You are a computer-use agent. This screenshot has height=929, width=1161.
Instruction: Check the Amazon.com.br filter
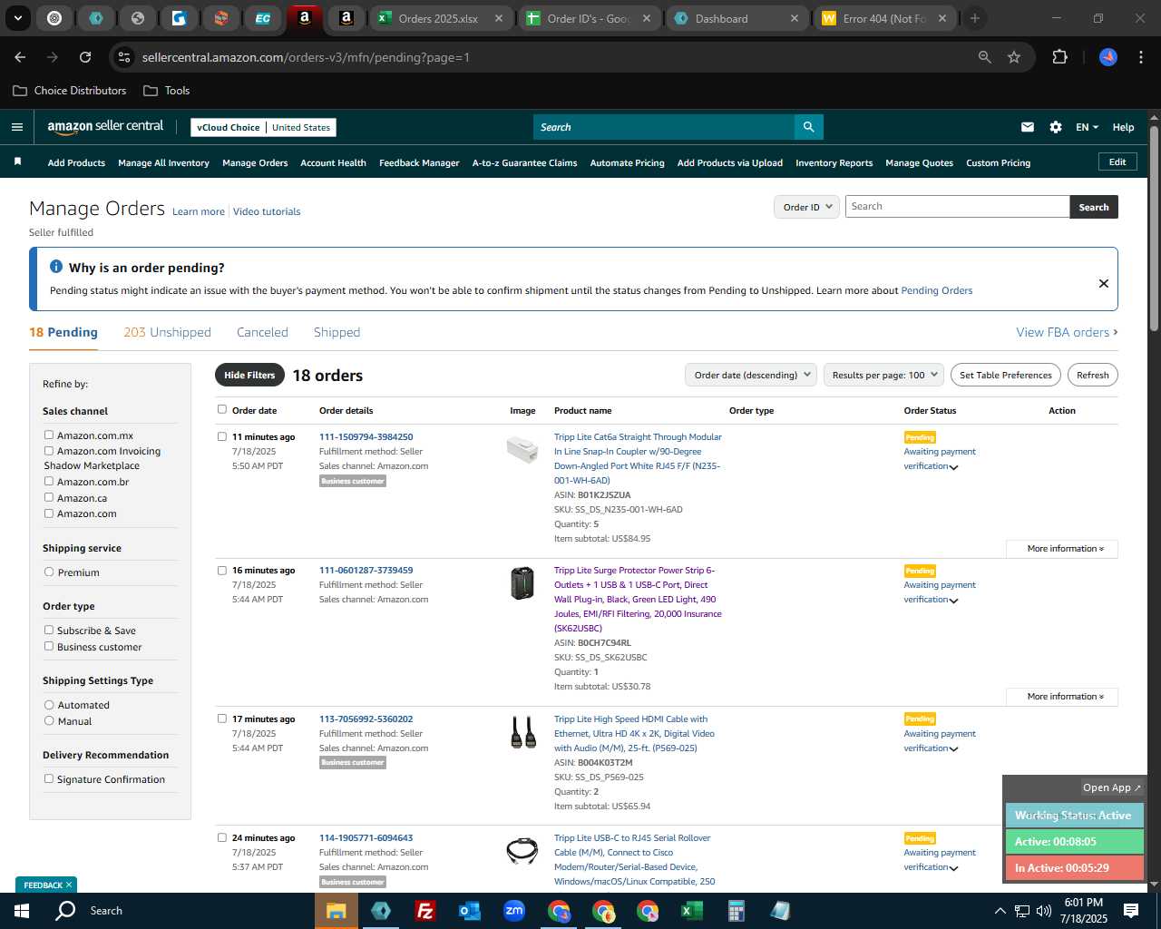click(49, 481)
